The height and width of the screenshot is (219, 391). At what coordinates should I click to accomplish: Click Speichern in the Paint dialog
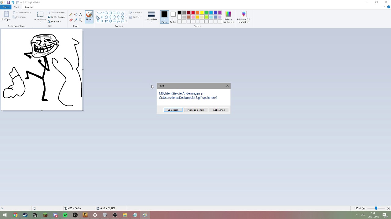[x=173, y=110]
